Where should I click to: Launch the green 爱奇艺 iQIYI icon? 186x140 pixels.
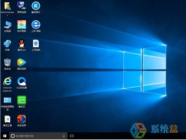22,100
